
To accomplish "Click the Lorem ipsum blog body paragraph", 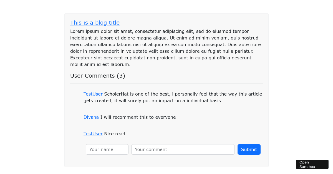I will coord(165,48).
